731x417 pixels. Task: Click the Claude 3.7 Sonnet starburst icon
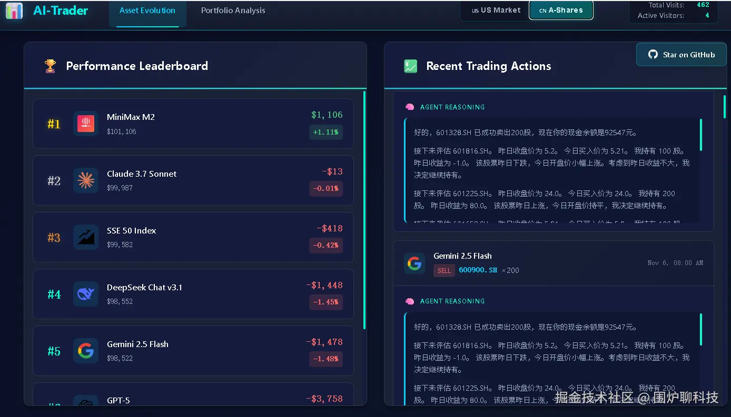pyautogui.click(x=86, y=180)
